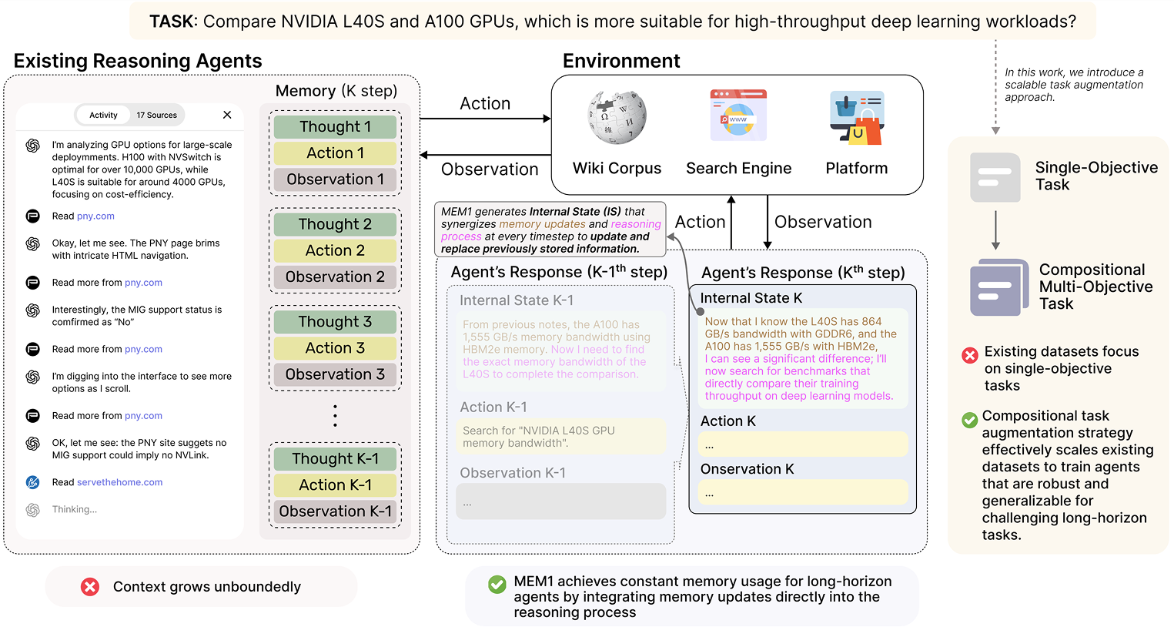Click the servethehome.com source icon

(32, 483)
